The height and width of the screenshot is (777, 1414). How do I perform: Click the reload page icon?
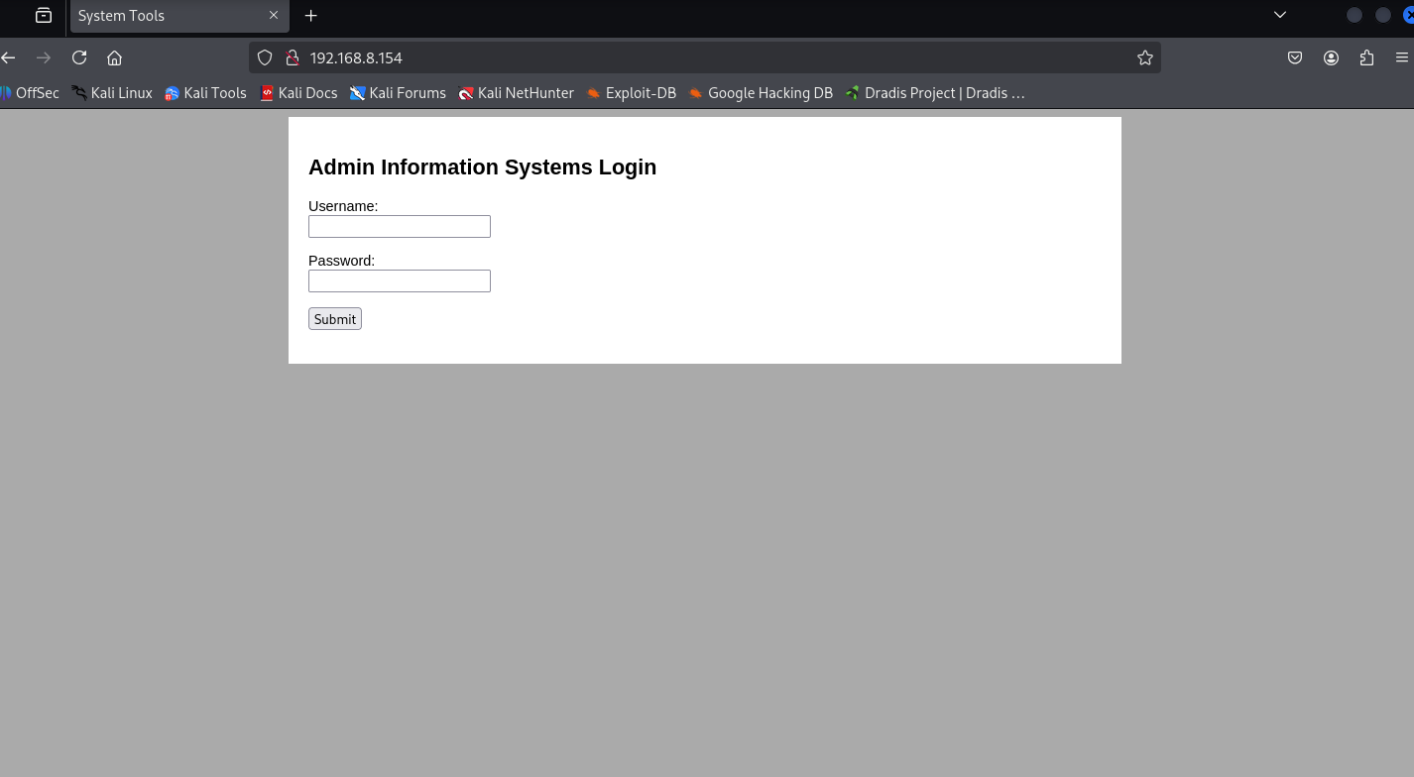(79, 57)
